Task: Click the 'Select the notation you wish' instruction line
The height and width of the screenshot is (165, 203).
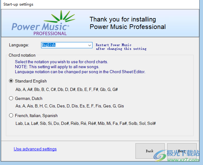Action: coord(61,62)
